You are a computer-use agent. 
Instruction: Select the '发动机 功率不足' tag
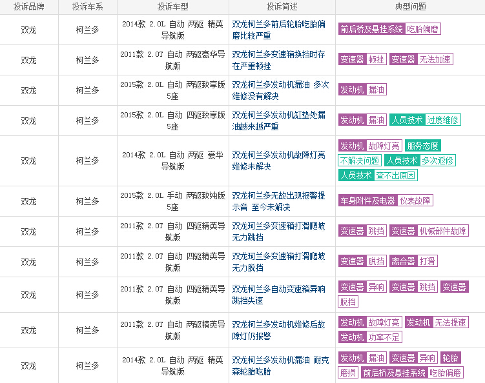370,337
